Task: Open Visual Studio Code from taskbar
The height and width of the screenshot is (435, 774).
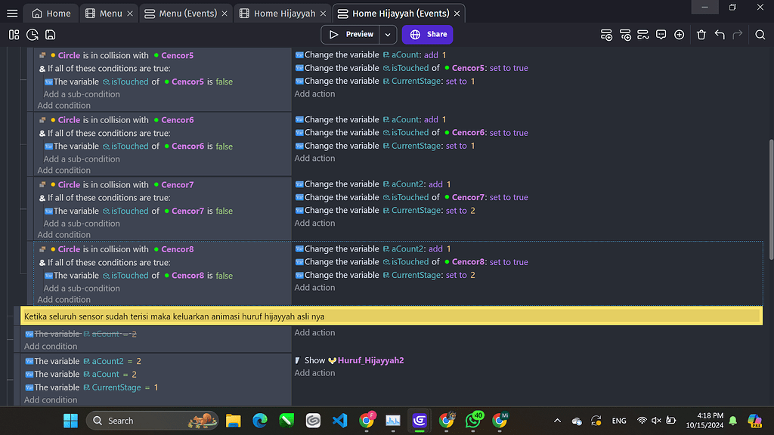Action: pyautogui.click(x=339, y=421)
